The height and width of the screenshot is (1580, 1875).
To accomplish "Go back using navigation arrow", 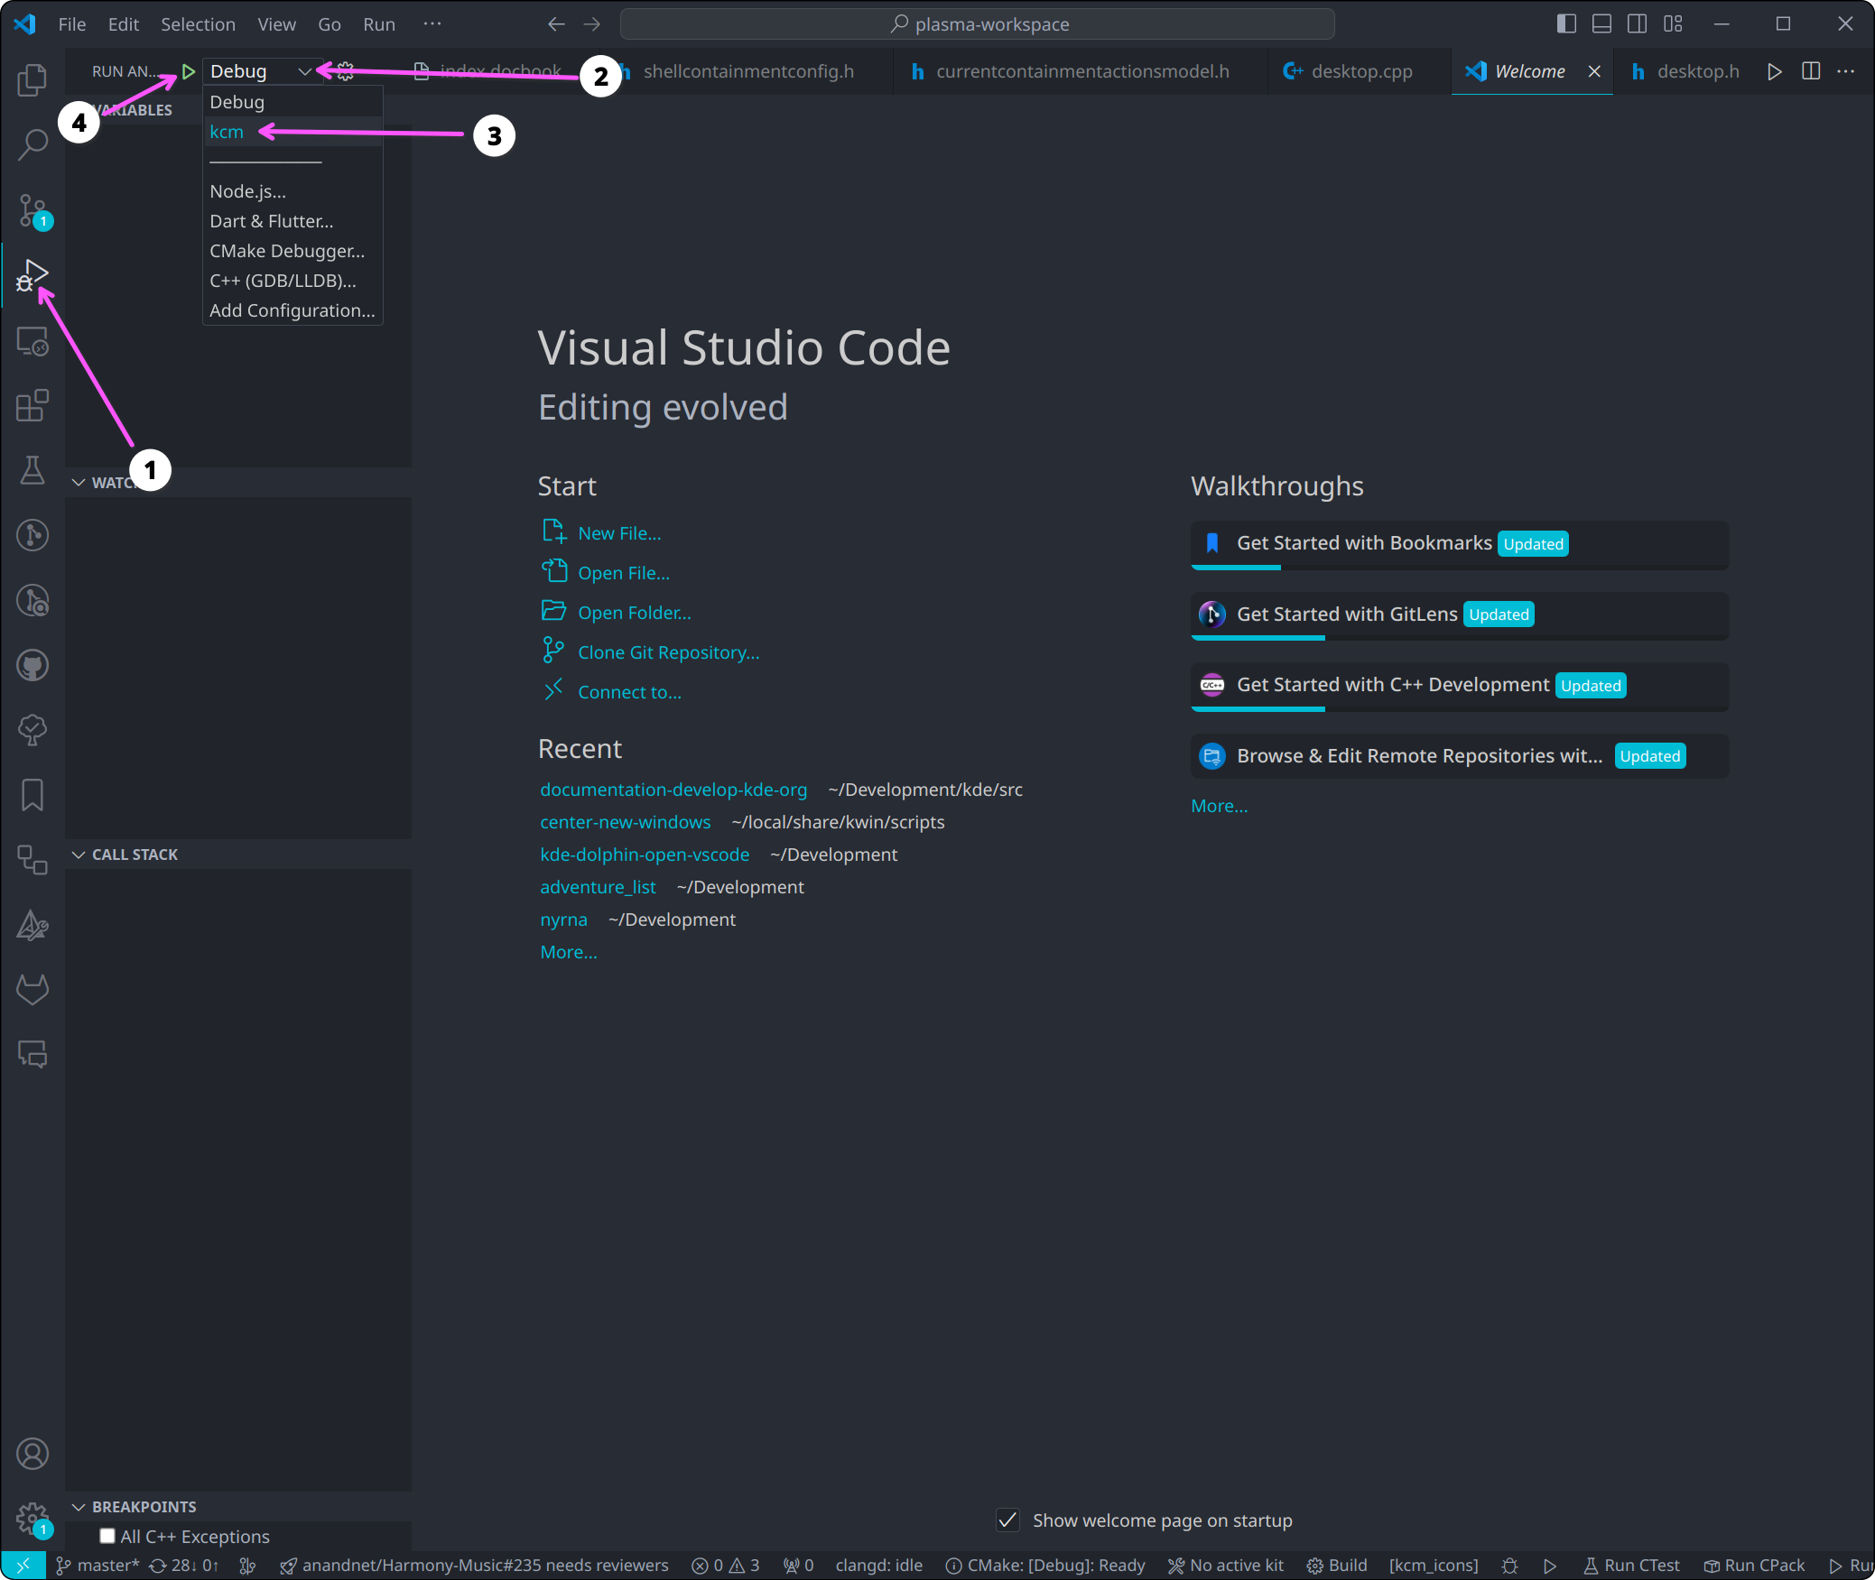I will pyautogui.click(x=556, y=24).
